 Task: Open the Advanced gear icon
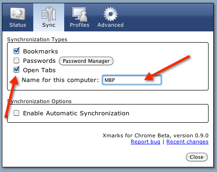click(111, 14)
